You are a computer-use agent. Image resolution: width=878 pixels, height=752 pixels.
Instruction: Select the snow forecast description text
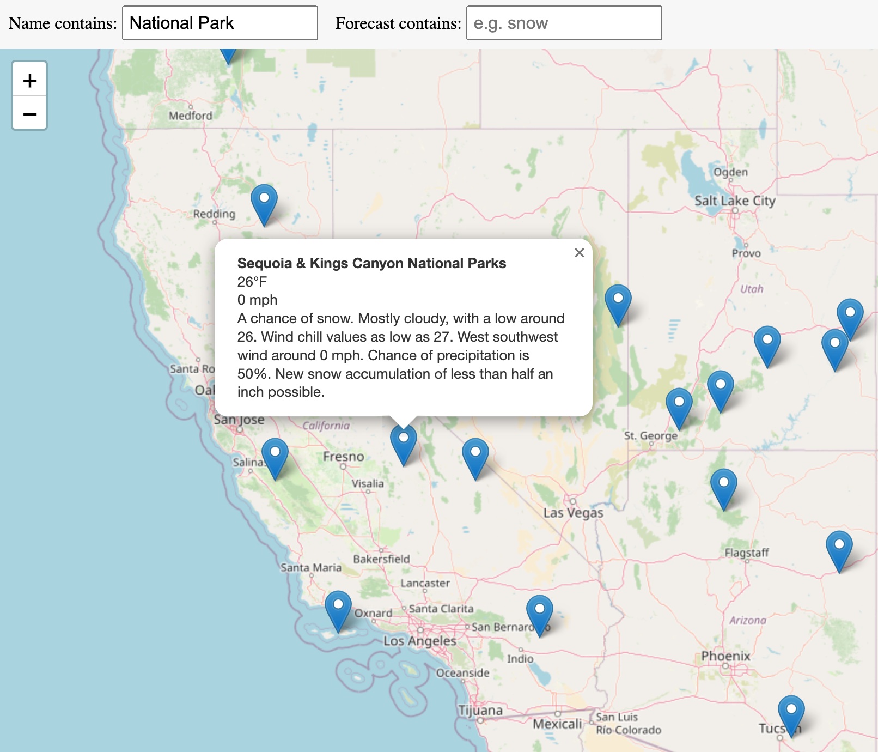[401, 355]
